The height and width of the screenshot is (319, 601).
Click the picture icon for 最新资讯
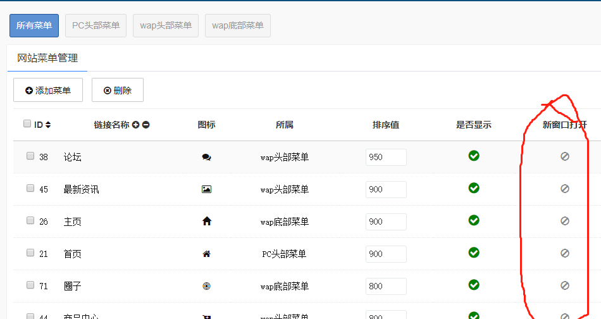(x=206, y=189)
